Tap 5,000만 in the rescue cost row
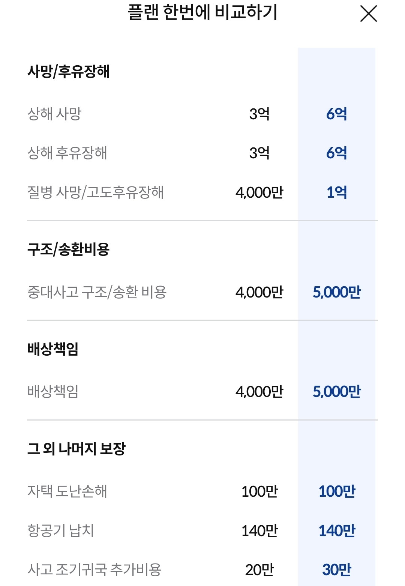This screenshot has width=405, height=586. (336, 292)
